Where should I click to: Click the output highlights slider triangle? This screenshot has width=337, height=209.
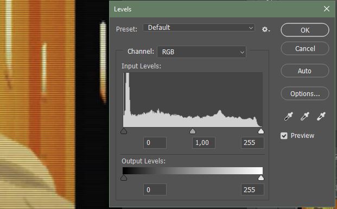[261, 178]
